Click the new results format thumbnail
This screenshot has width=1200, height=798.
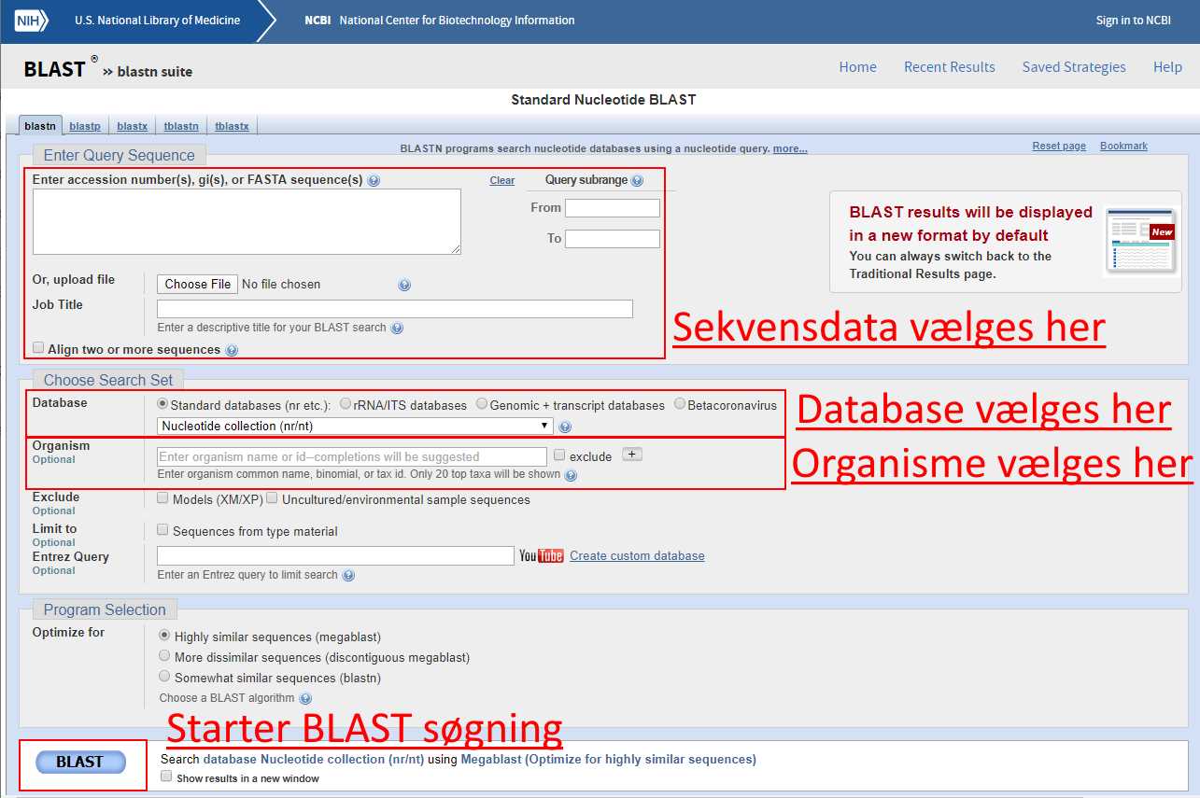(1139, 242)
